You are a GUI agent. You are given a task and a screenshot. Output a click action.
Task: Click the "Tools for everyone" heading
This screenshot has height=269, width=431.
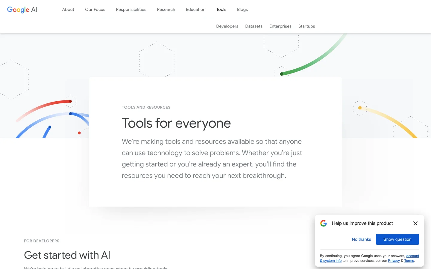(x=176, y=123)
